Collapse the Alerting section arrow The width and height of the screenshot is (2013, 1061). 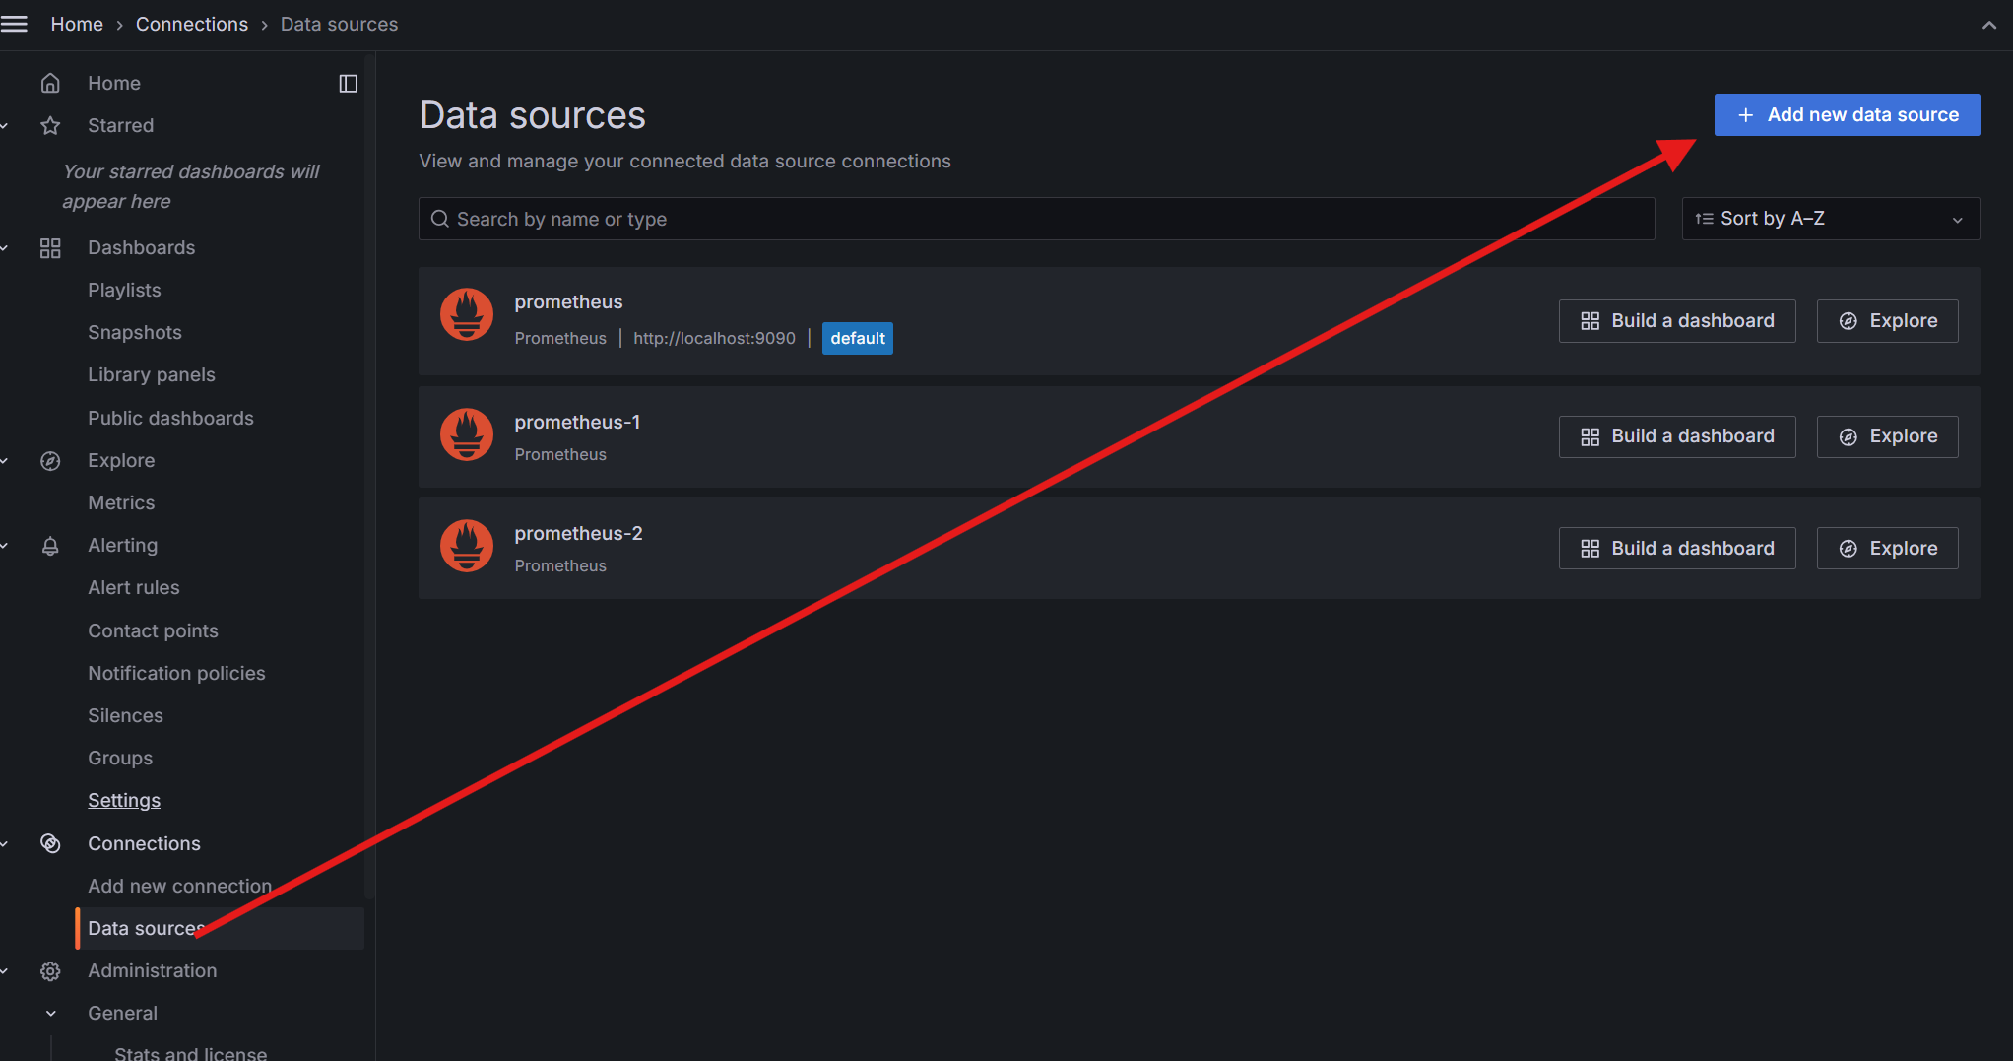pyautogui.click(x=5, y=545)
